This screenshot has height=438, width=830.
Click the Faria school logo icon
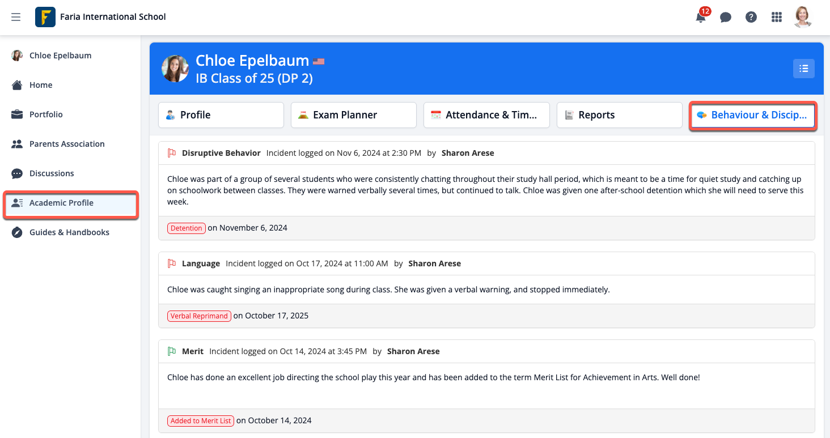click(45, 17)
